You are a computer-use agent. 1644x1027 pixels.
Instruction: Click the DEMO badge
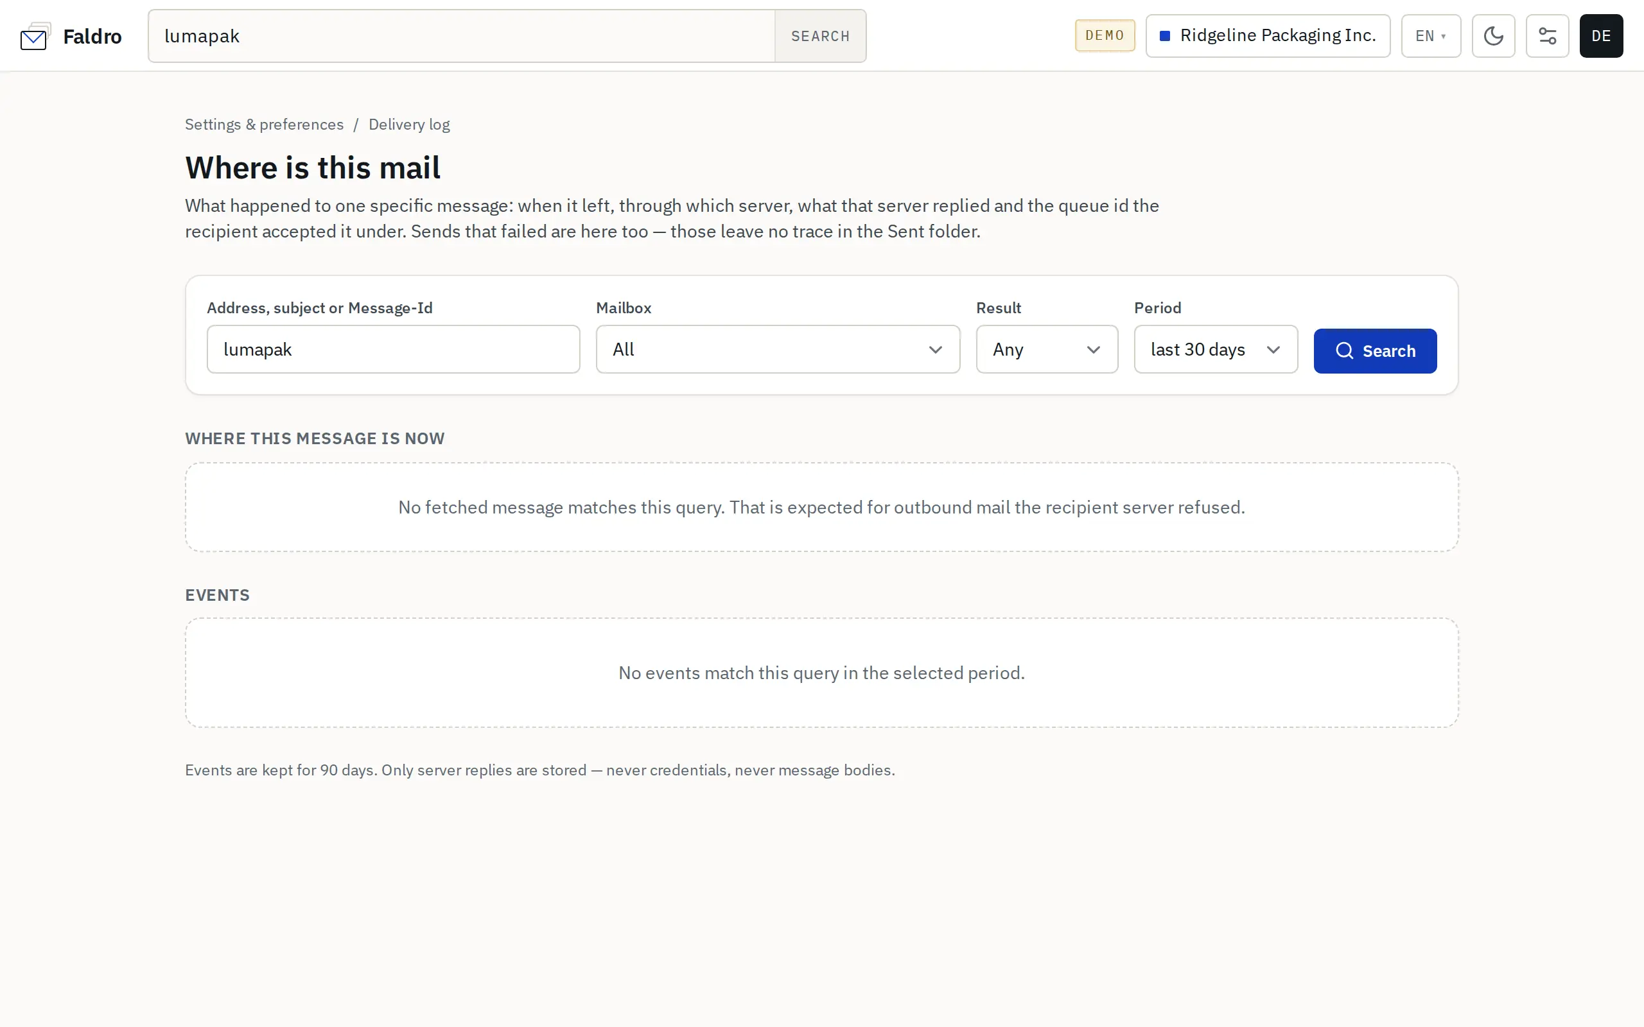click(1105, 35)
